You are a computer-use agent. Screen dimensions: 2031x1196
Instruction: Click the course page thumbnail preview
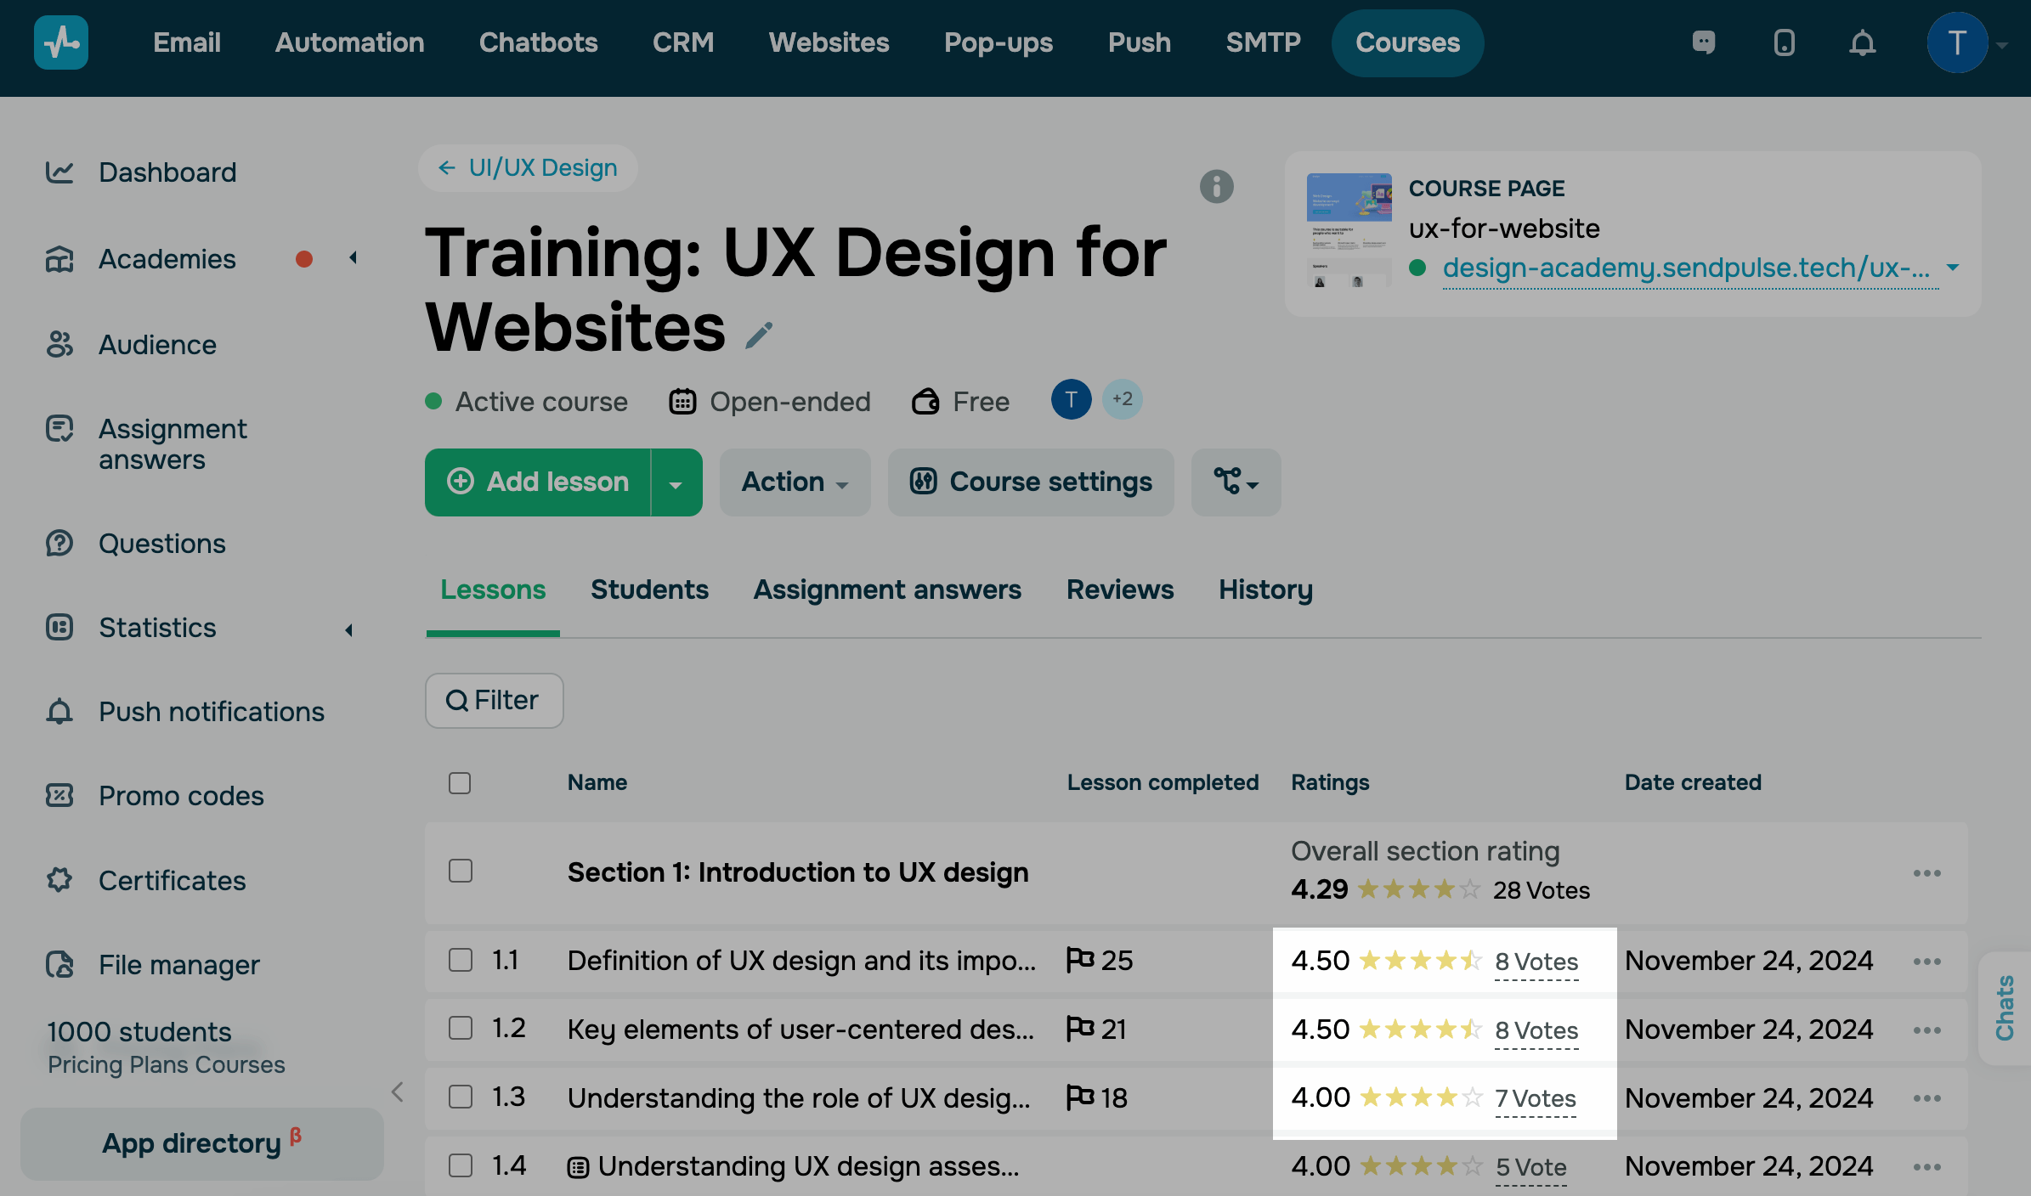point(1348,231)
